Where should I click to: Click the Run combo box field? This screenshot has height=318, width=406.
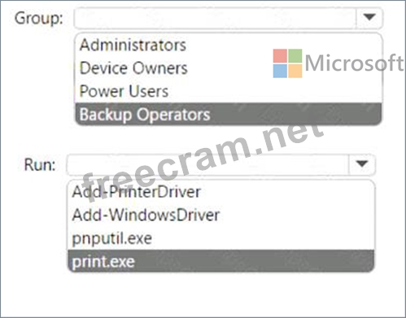tap(221, 164)
